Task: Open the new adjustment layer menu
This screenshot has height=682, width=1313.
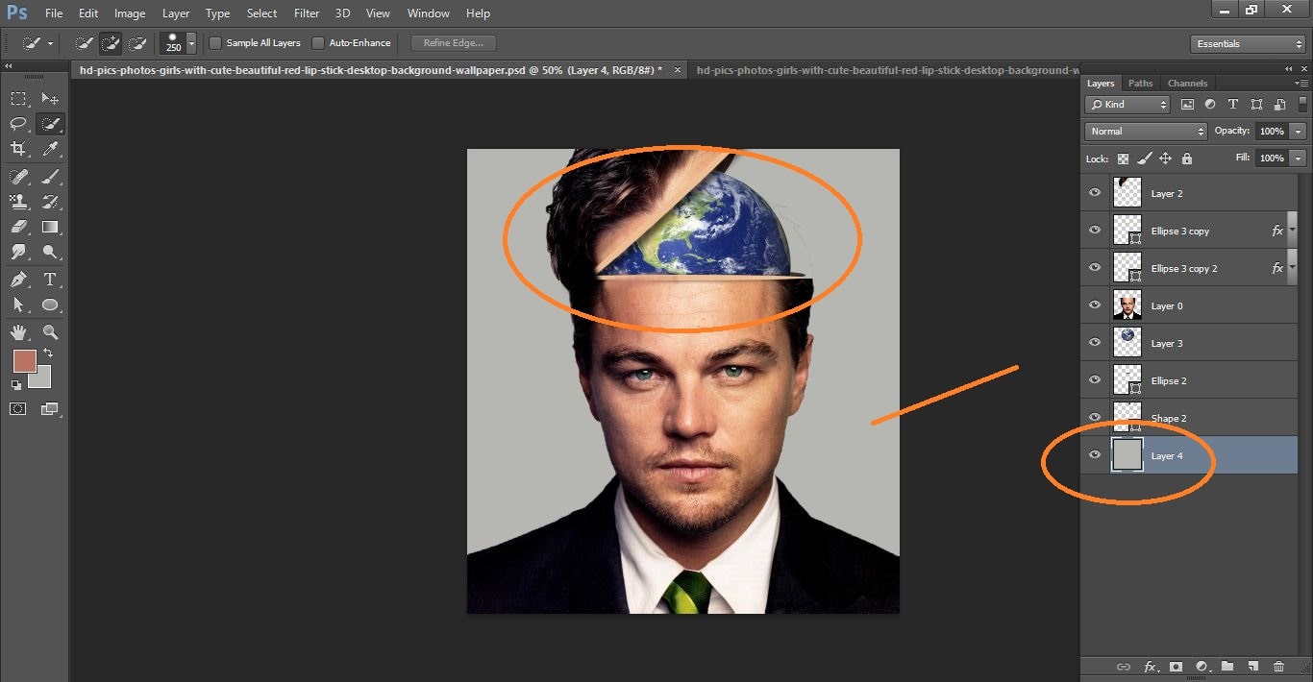Action: pyautogui.click(x=1201, y=666)
